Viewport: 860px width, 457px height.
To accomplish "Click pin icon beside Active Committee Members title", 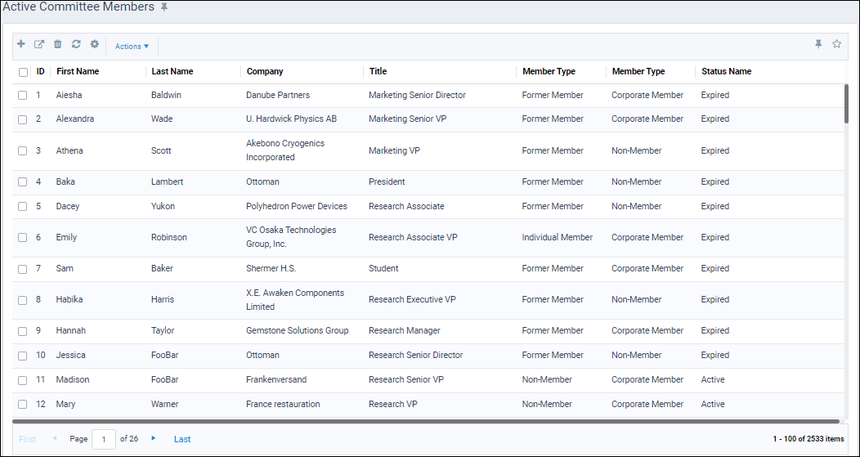I will [x=164, y=7].
